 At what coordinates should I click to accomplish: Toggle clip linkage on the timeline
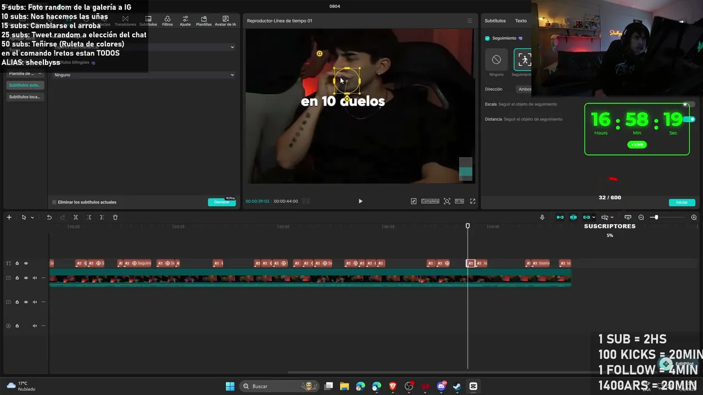[x=586, y=217]
